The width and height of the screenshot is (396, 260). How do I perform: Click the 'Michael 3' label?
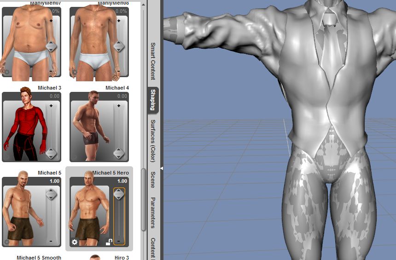pos(50,88)
